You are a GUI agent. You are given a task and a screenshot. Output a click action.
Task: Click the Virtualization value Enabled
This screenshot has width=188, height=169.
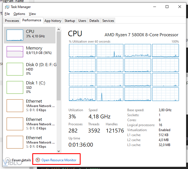click(x=165, y=130)
